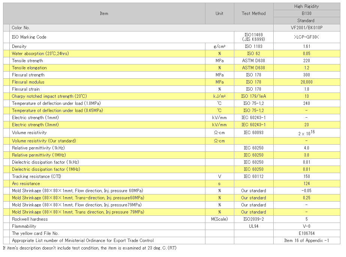Click the yellow card file number E106764
Screen dimensions: 346x257
(x=306, y=233)
